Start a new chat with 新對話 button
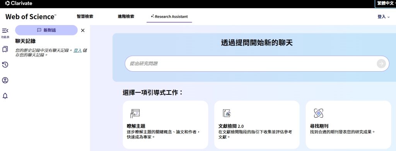 [46, 30]
